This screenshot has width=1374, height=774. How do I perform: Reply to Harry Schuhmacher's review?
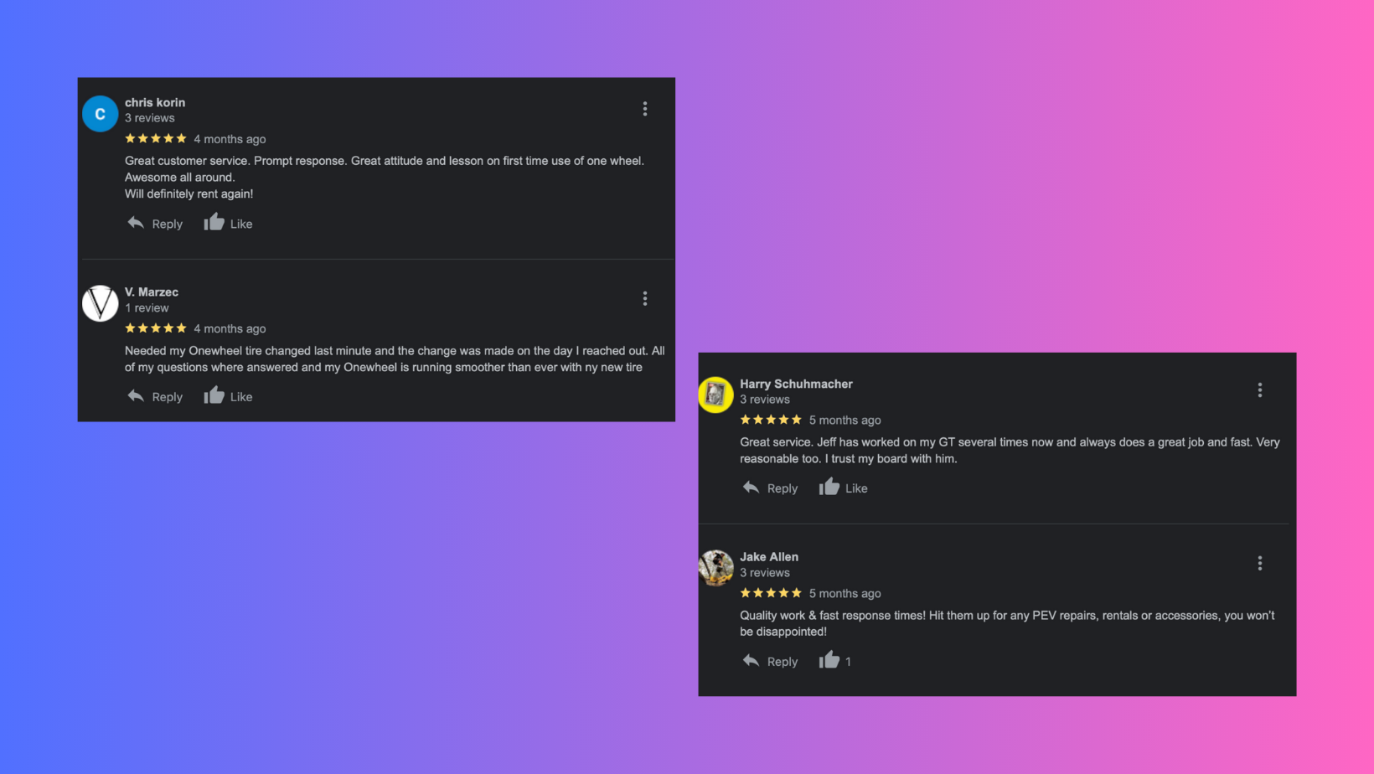[x=770, y=488]
